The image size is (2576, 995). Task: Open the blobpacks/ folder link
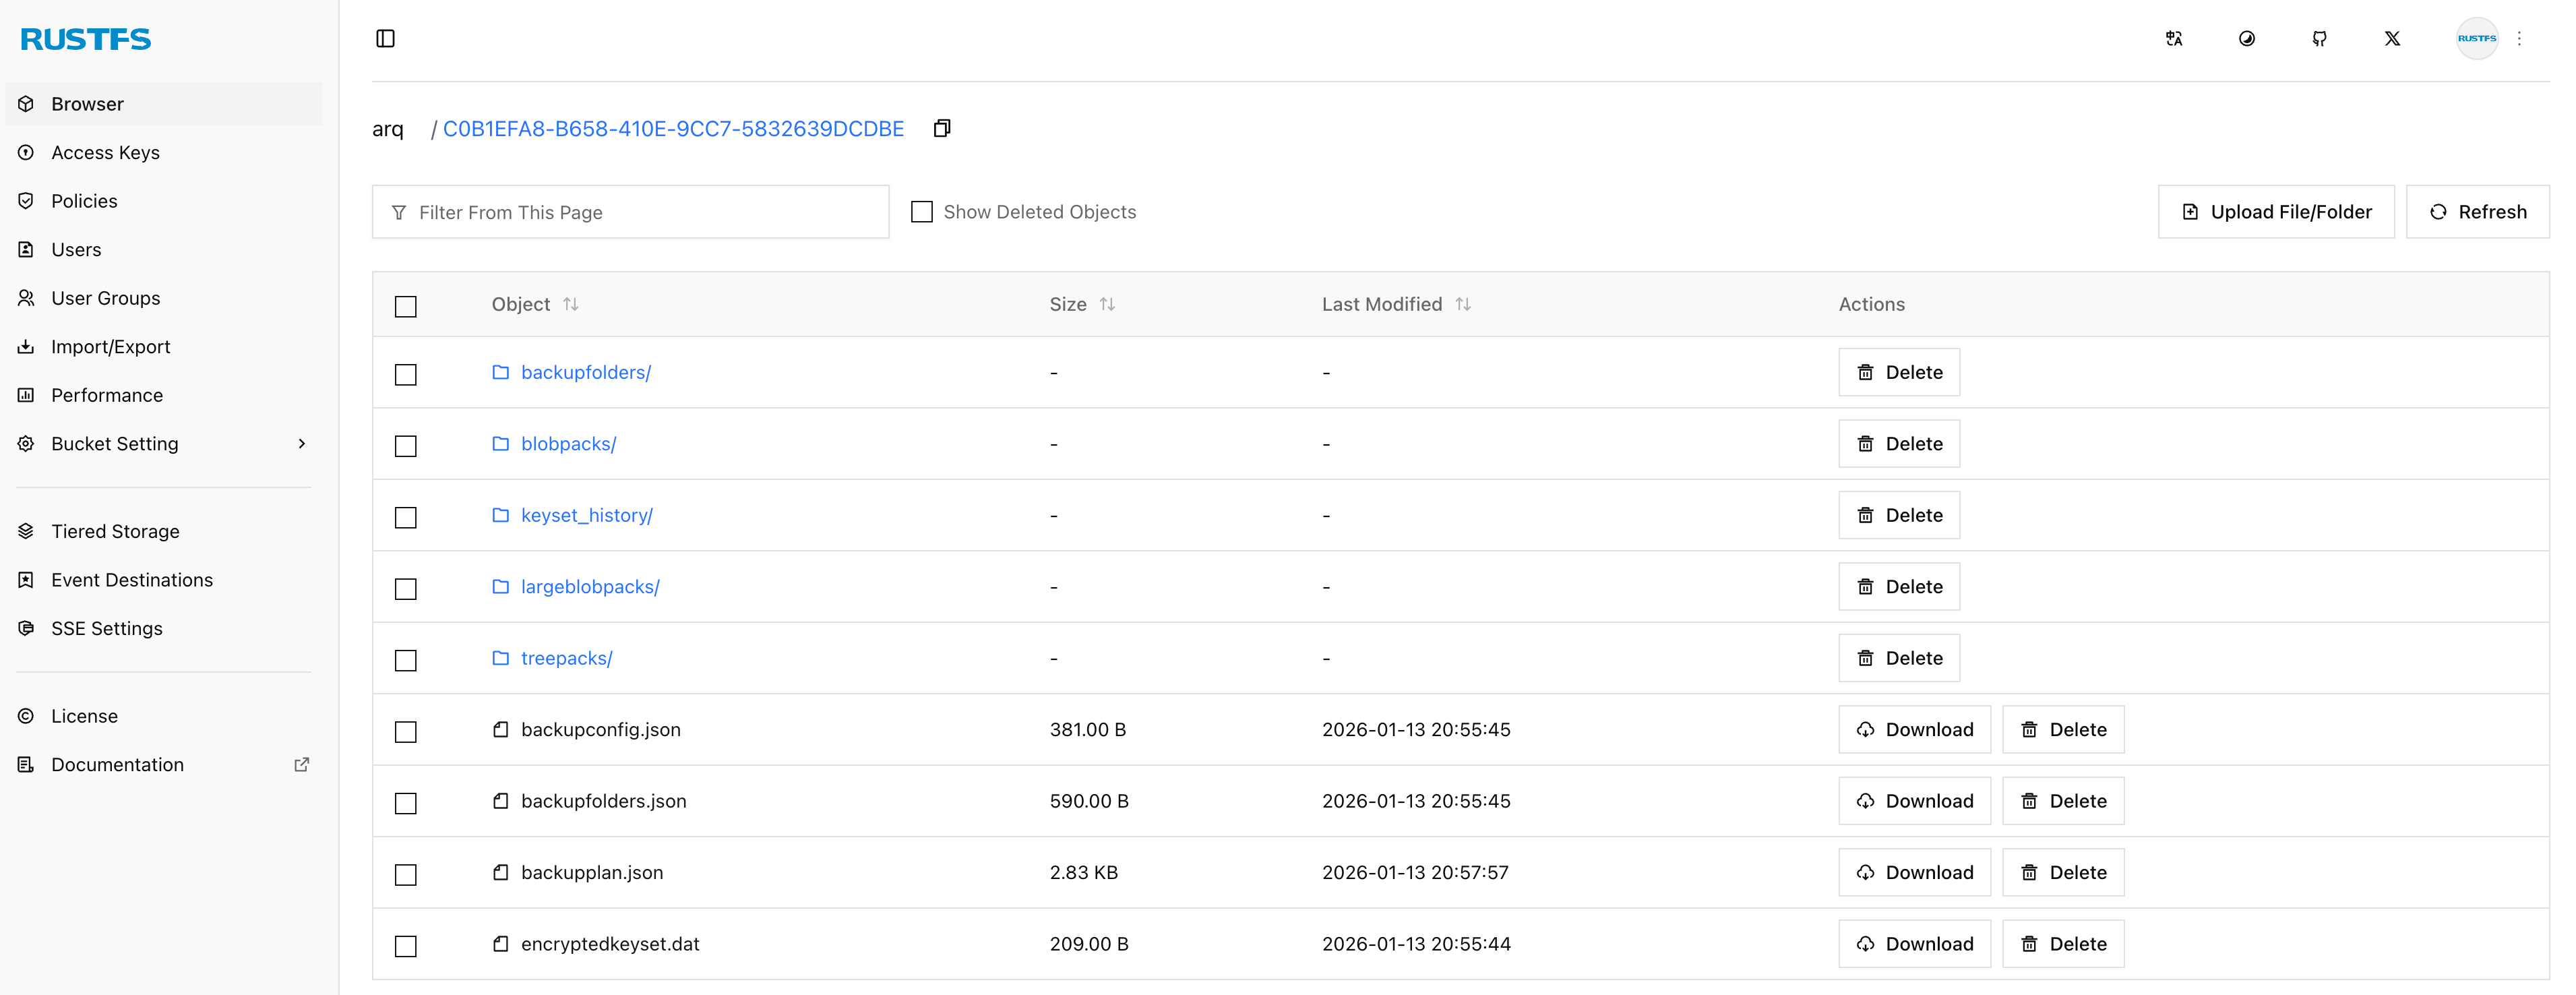coord(567,444)
